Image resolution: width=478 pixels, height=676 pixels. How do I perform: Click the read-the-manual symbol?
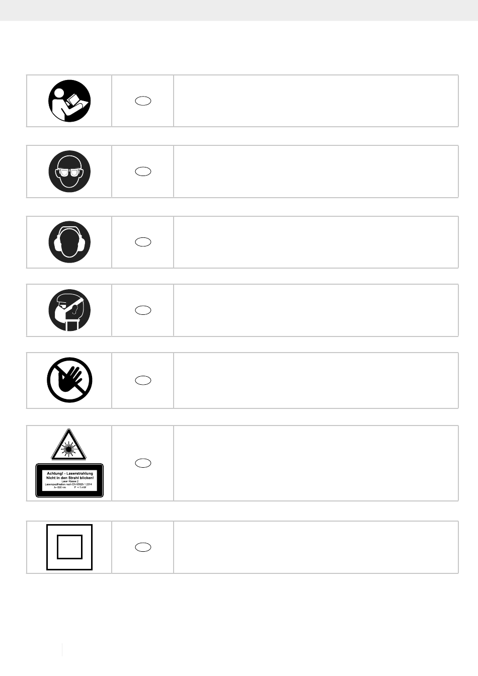click(69, 101)
